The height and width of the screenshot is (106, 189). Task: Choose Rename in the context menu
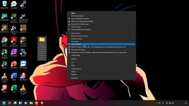pos(102,74)
